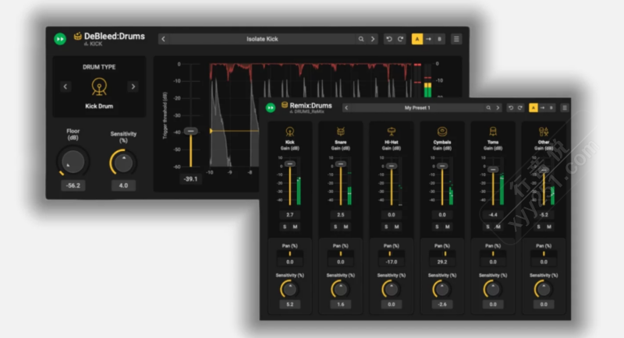Solo the Hi-Hat channel
The height and width of the screenshot is (338, 624).
tap(386, 227)
